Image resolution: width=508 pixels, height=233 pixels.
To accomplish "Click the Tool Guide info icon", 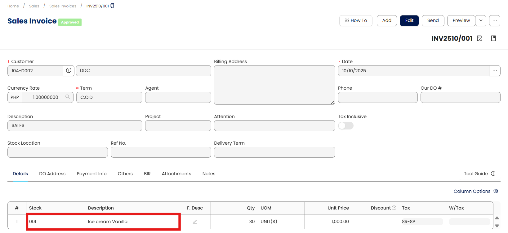I will click(x=493, y=174).
